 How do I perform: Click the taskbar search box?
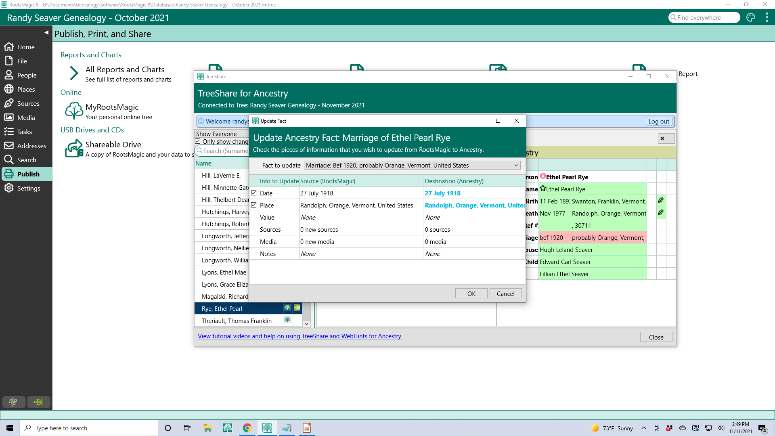(89, 428)
